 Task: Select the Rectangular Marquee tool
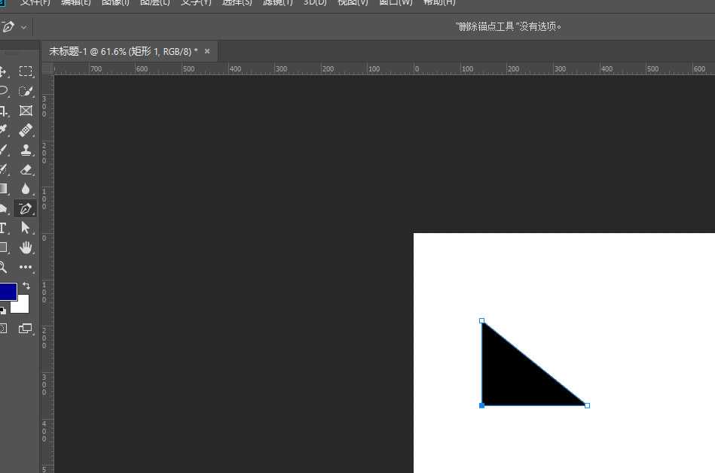pyautogui.click(x=26, y=71)
